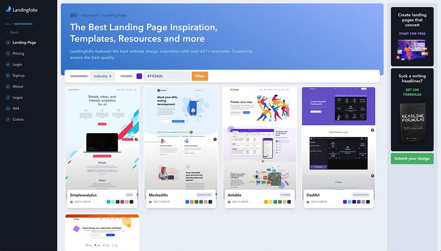441x251 pixels.
Task: Open the About page in the sidebar
Action: pos(18,87)
